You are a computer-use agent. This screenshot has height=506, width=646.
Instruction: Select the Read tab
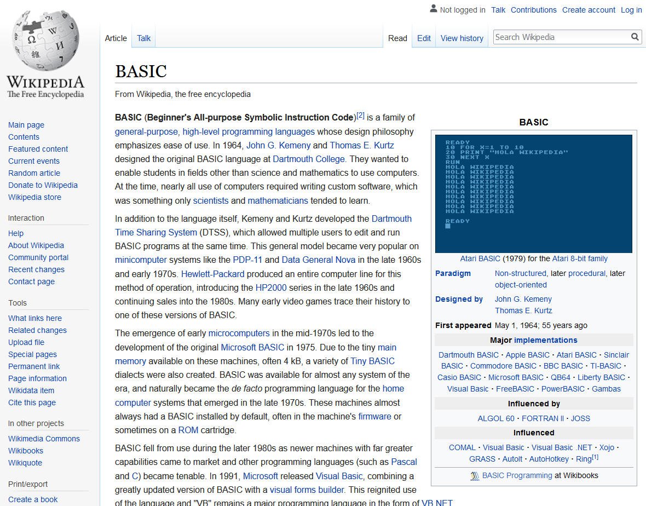click(397, 38)
